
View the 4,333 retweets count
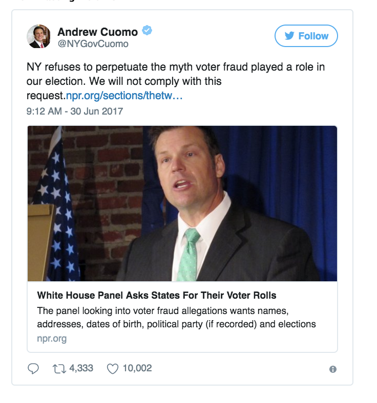click(x=80, y=368)
